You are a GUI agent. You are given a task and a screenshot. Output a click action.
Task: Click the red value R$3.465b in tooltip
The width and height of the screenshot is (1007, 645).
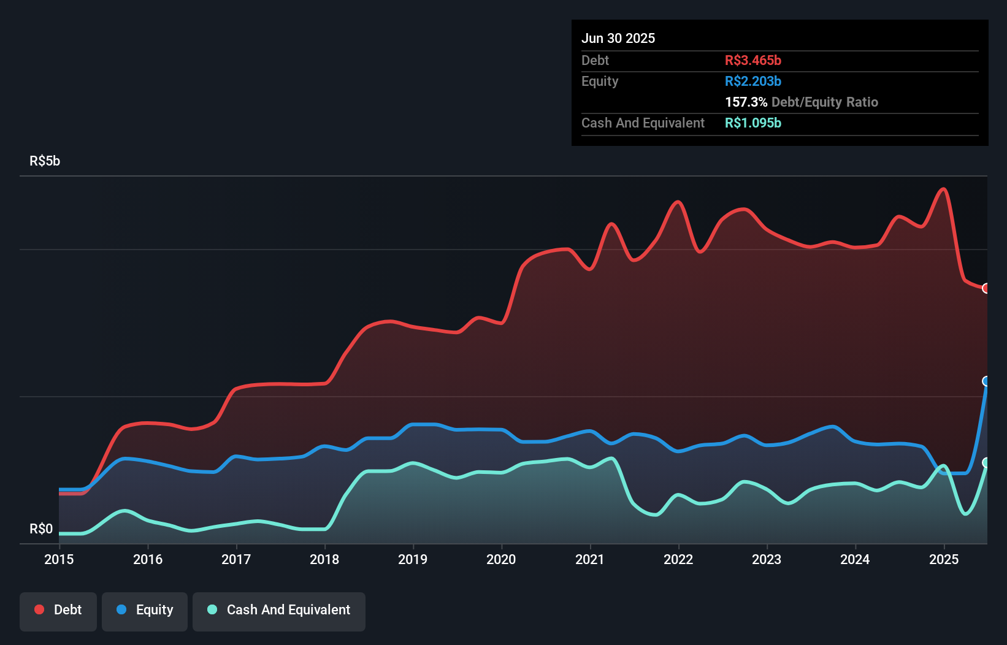click(753, 60)
